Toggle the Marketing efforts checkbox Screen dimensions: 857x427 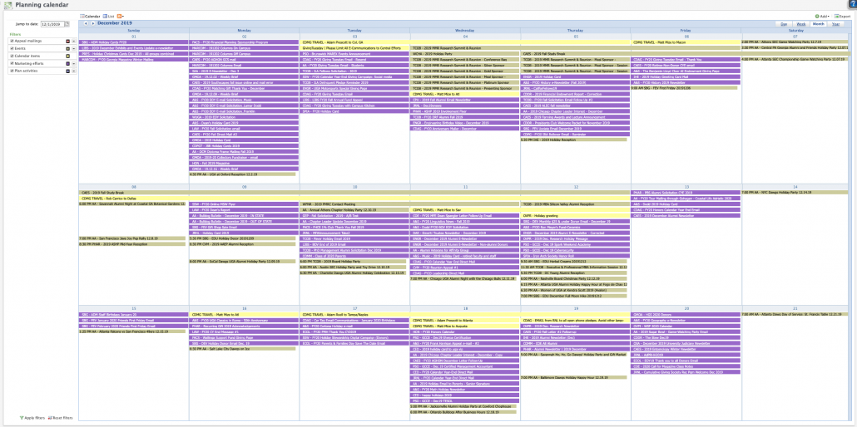click(x=12, y=63)
